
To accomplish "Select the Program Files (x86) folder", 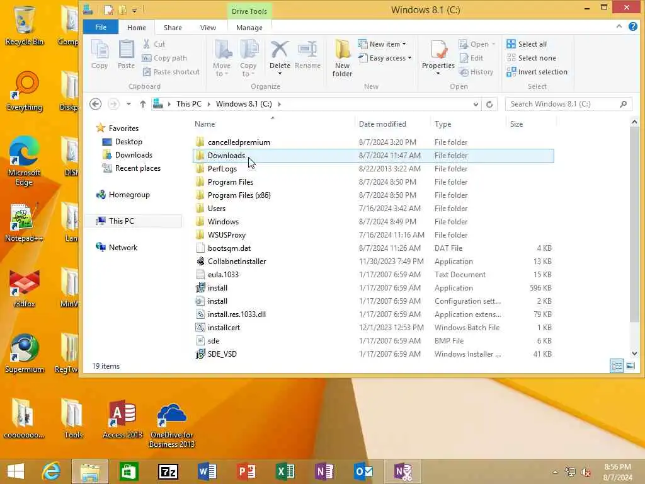I will tap(373, 195).
